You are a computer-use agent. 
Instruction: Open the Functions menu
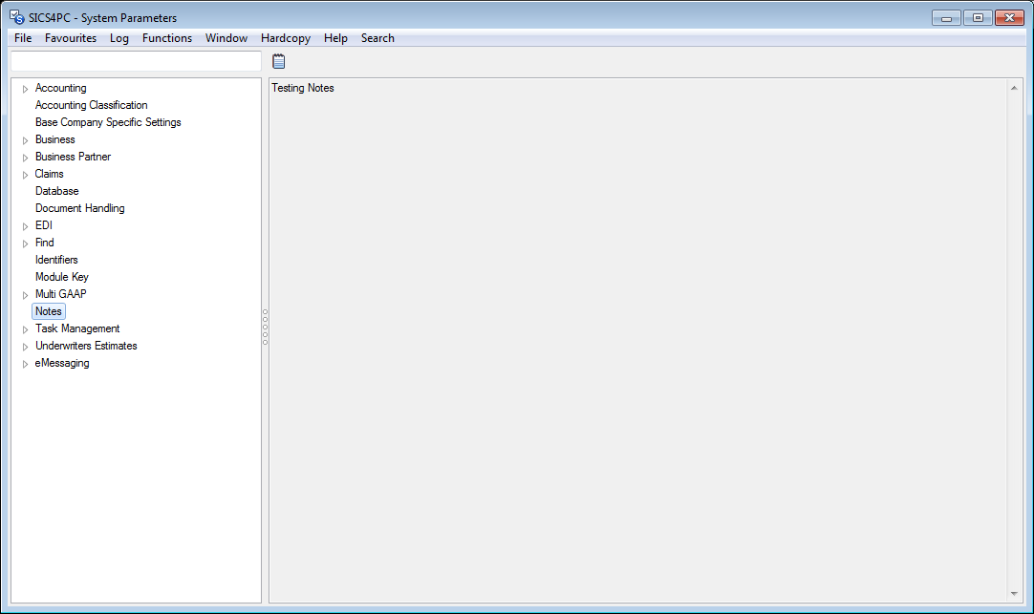click(x=167, y=38)
